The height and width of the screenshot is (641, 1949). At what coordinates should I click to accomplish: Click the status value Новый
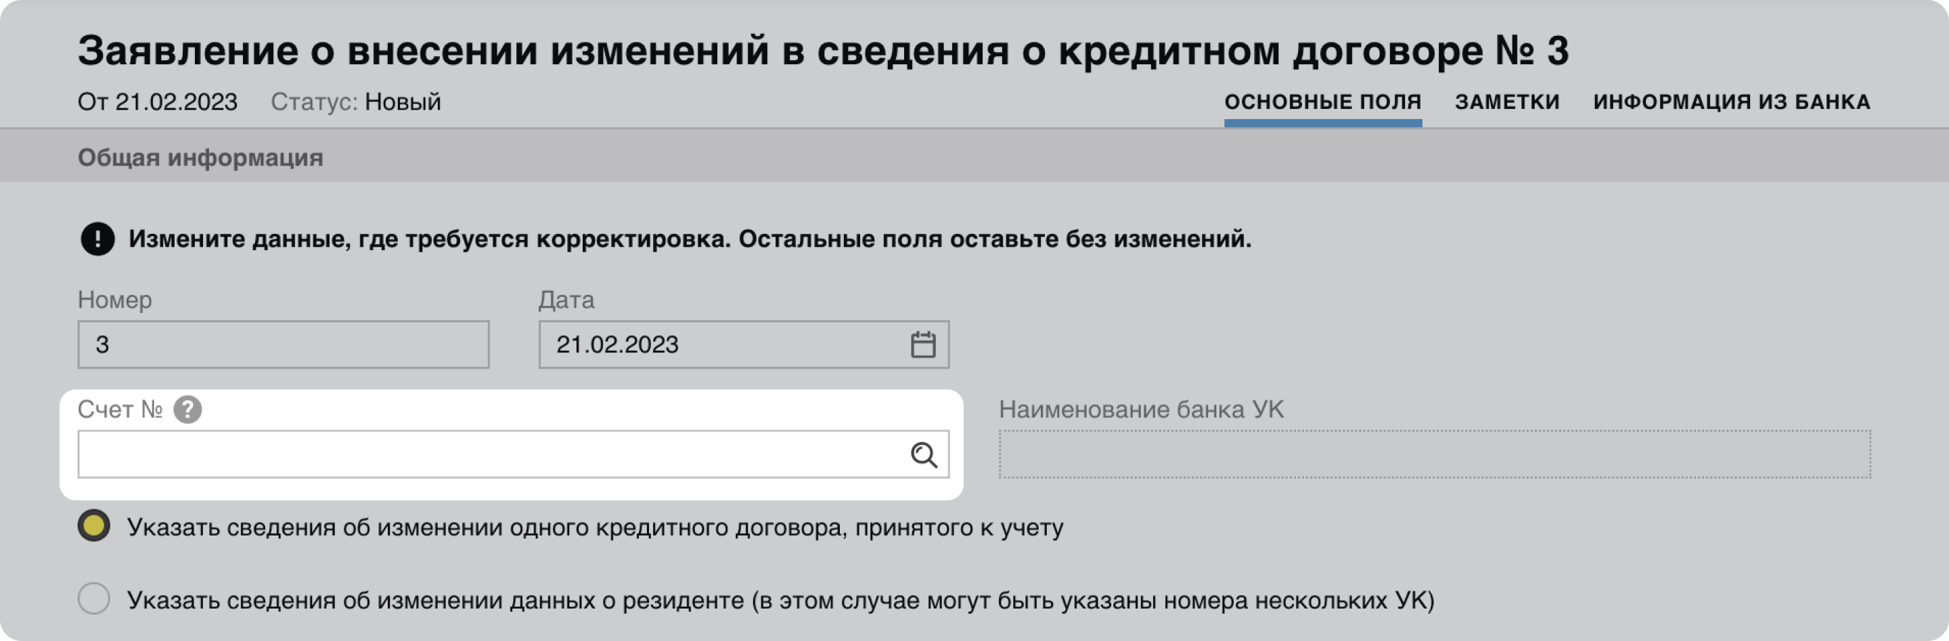click(403, 102)
